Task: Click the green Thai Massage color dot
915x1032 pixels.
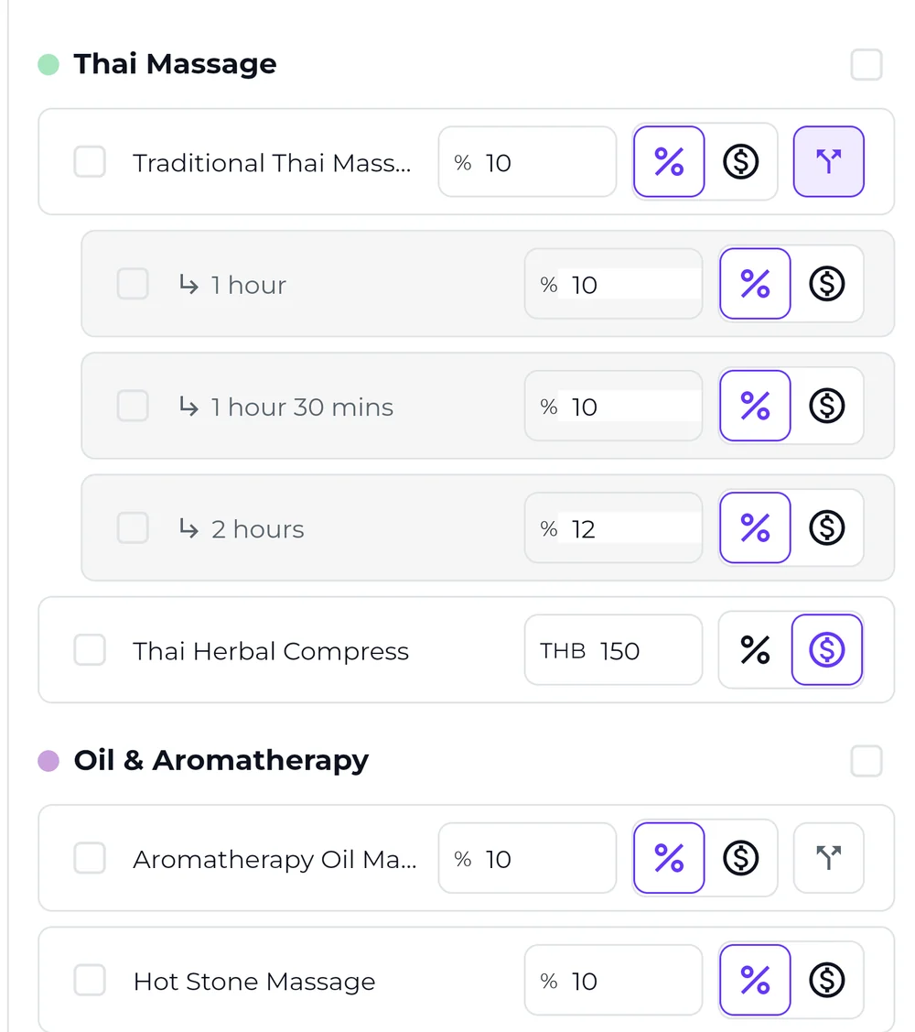Action: click(x=48, y=64)
